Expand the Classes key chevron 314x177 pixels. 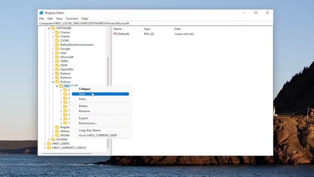point(53,32)
